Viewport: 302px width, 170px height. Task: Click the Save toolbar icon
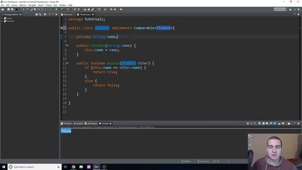(8, 9)
